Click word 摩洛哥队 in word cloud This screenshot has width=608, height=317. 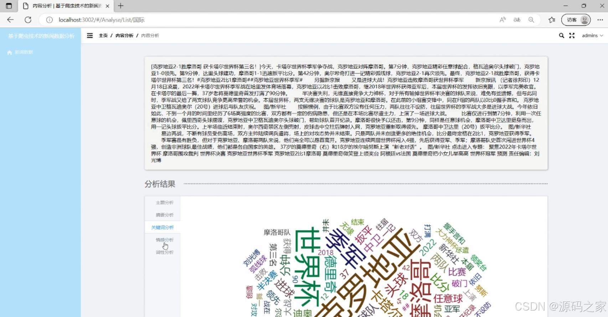(277, 233)
